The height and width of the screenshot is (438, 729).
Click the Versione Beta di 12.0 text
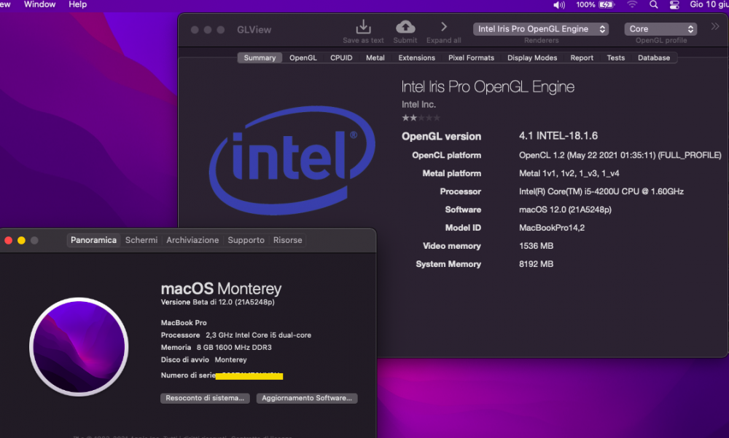tap(217, 302)
